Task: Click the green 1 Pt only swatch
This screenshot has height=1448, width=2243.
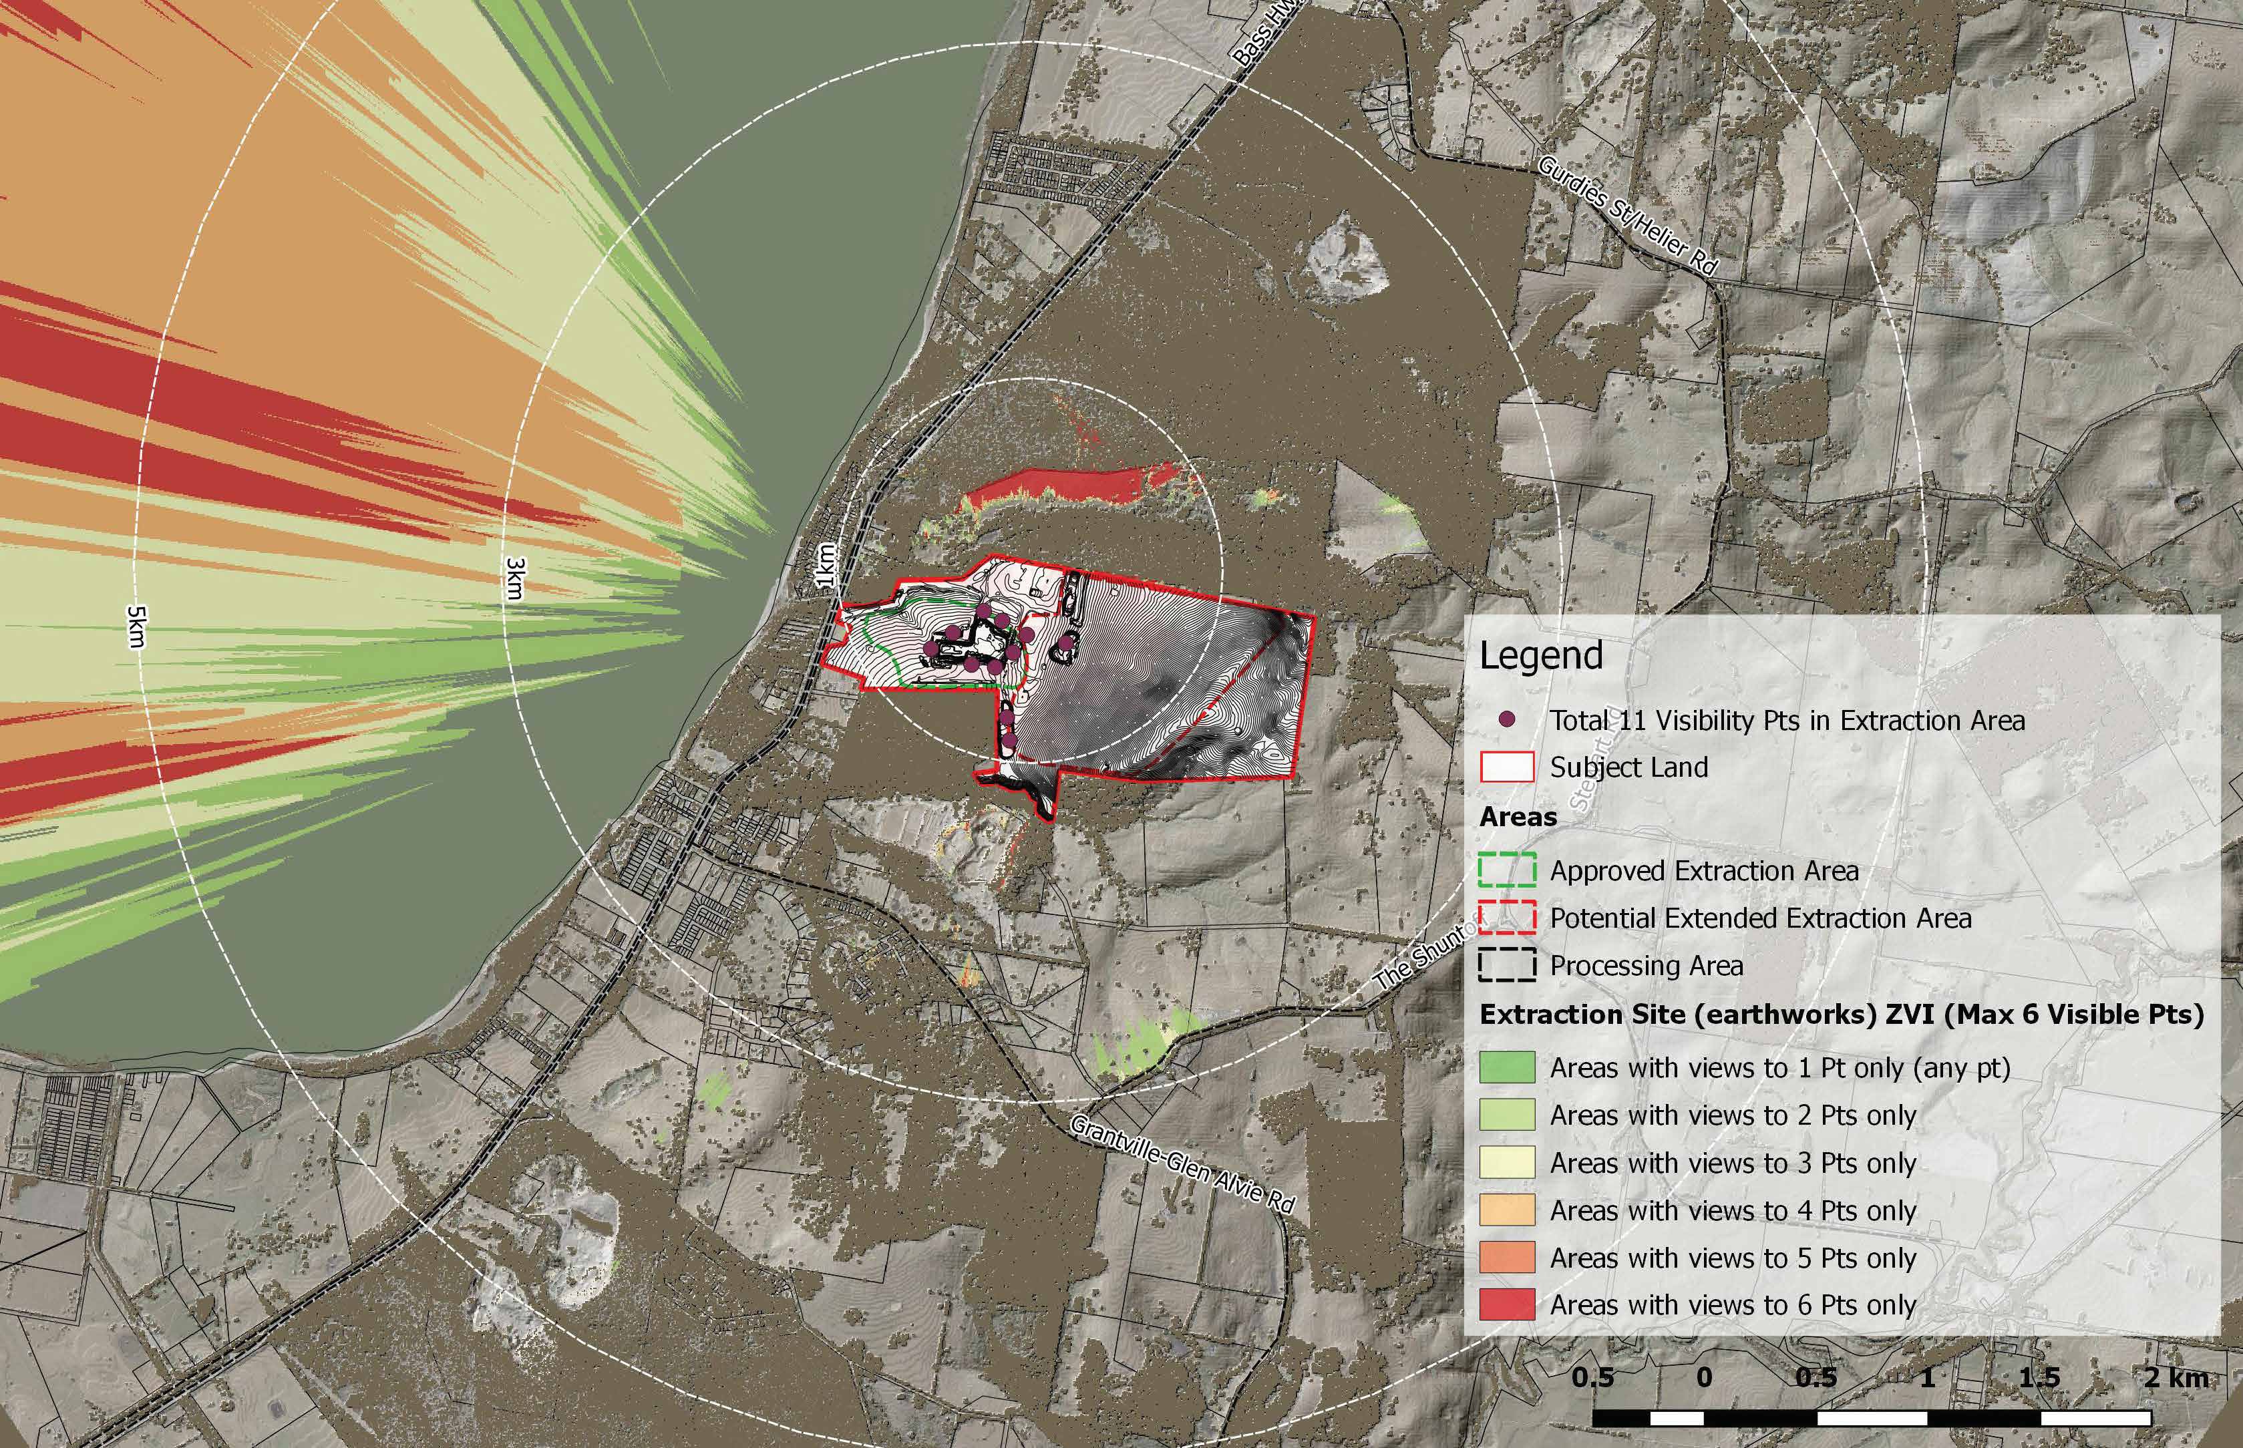Action: coord(1507,1067)
